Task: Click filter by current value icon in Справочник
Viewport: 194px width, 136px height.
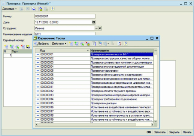Action: tap(100, 44)
